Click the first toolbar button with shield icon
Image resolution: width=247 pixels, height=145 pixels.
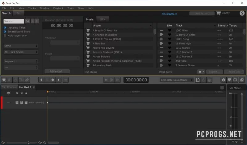pyautogui.click(x=4, y=80)
